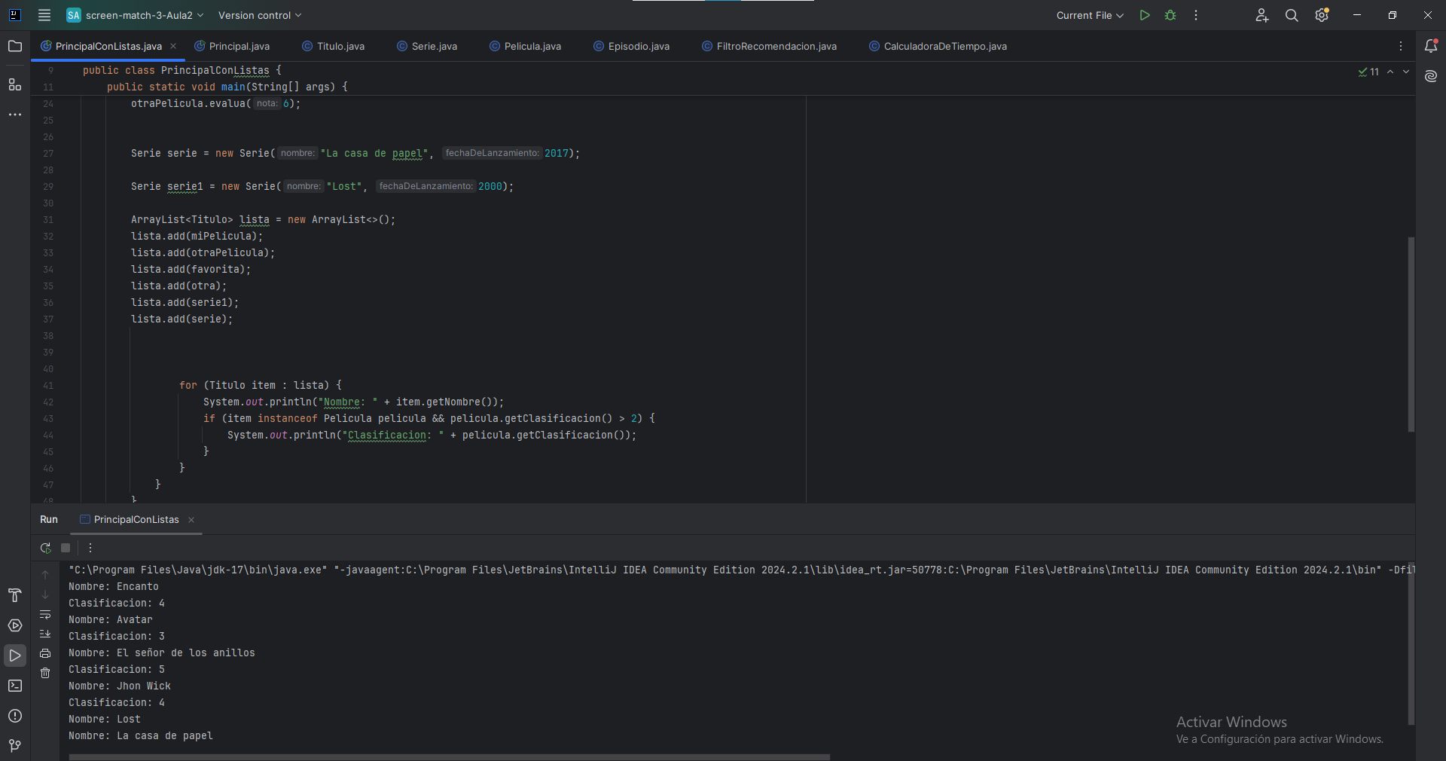Click console line 'Nombre: Jhon Wick'

[x=120, y=686]
